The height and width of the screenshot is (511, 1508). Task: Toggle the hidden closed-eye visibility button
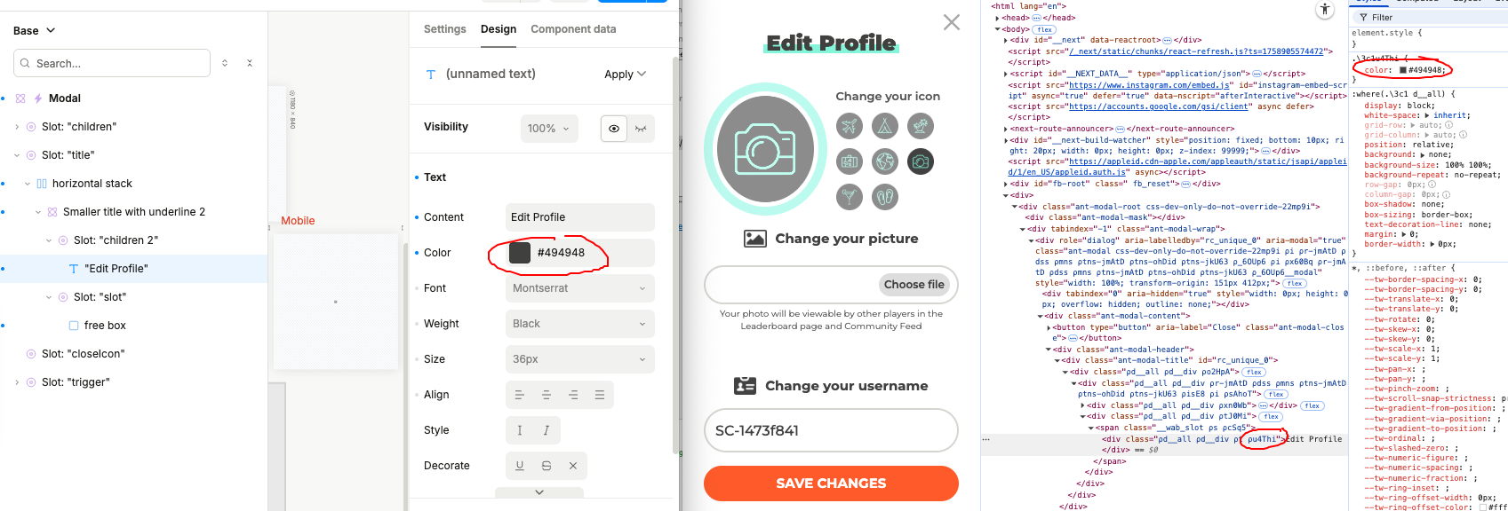pos(641,129)
